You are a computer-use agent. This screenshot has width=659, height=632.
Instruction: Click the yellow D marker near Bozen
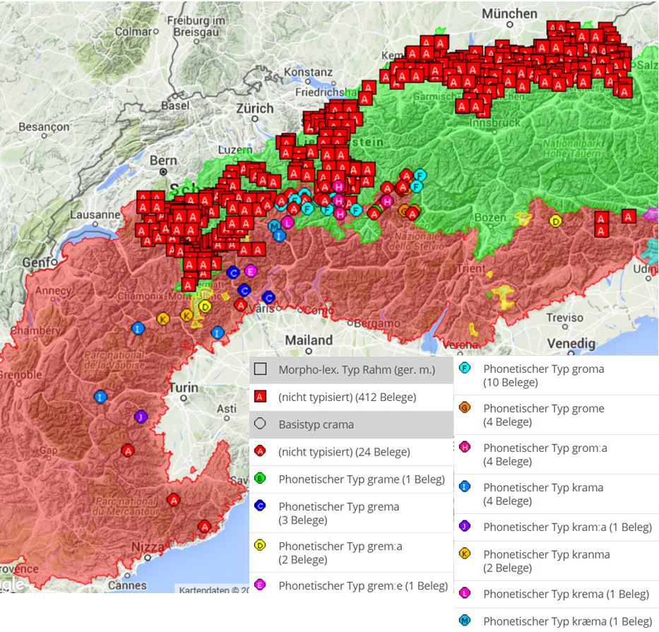[x=556, y=221]
